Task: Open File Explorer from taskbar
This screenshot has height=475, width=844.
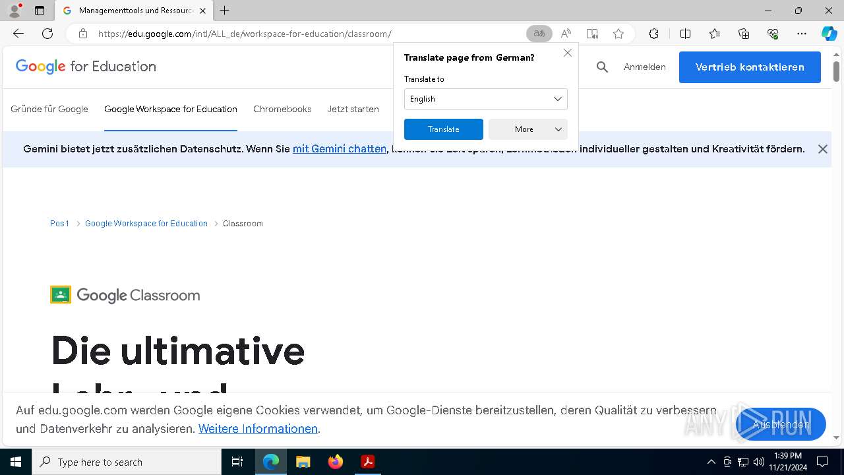Action: pos(303,462)
